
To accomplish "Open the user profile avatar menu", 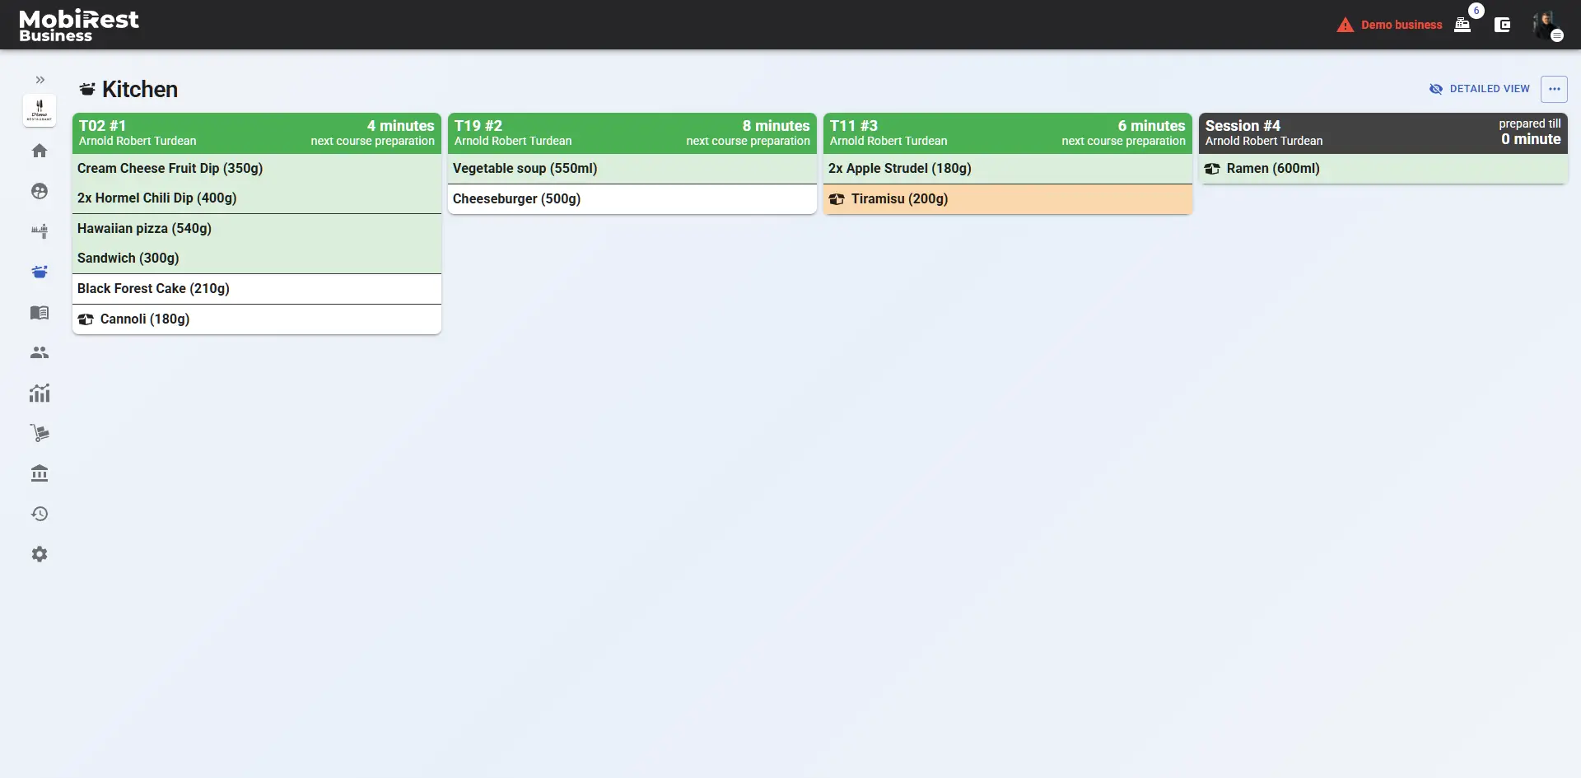I will coord(1546,25).
